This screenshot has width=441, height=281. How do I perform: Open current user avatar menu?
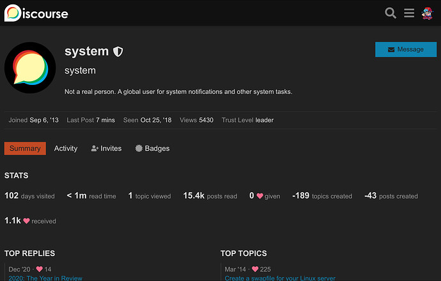427,13
